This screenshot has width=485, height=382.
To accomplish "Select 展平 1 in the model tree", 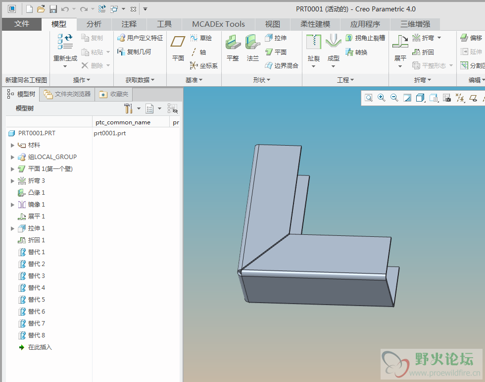I will click(37, 217).
